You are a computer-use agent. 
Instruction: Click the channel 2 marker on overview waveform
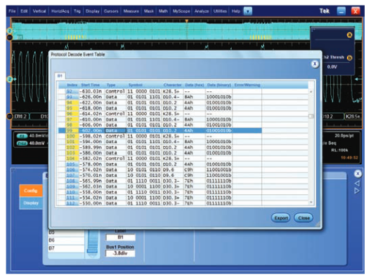point(9,31)
